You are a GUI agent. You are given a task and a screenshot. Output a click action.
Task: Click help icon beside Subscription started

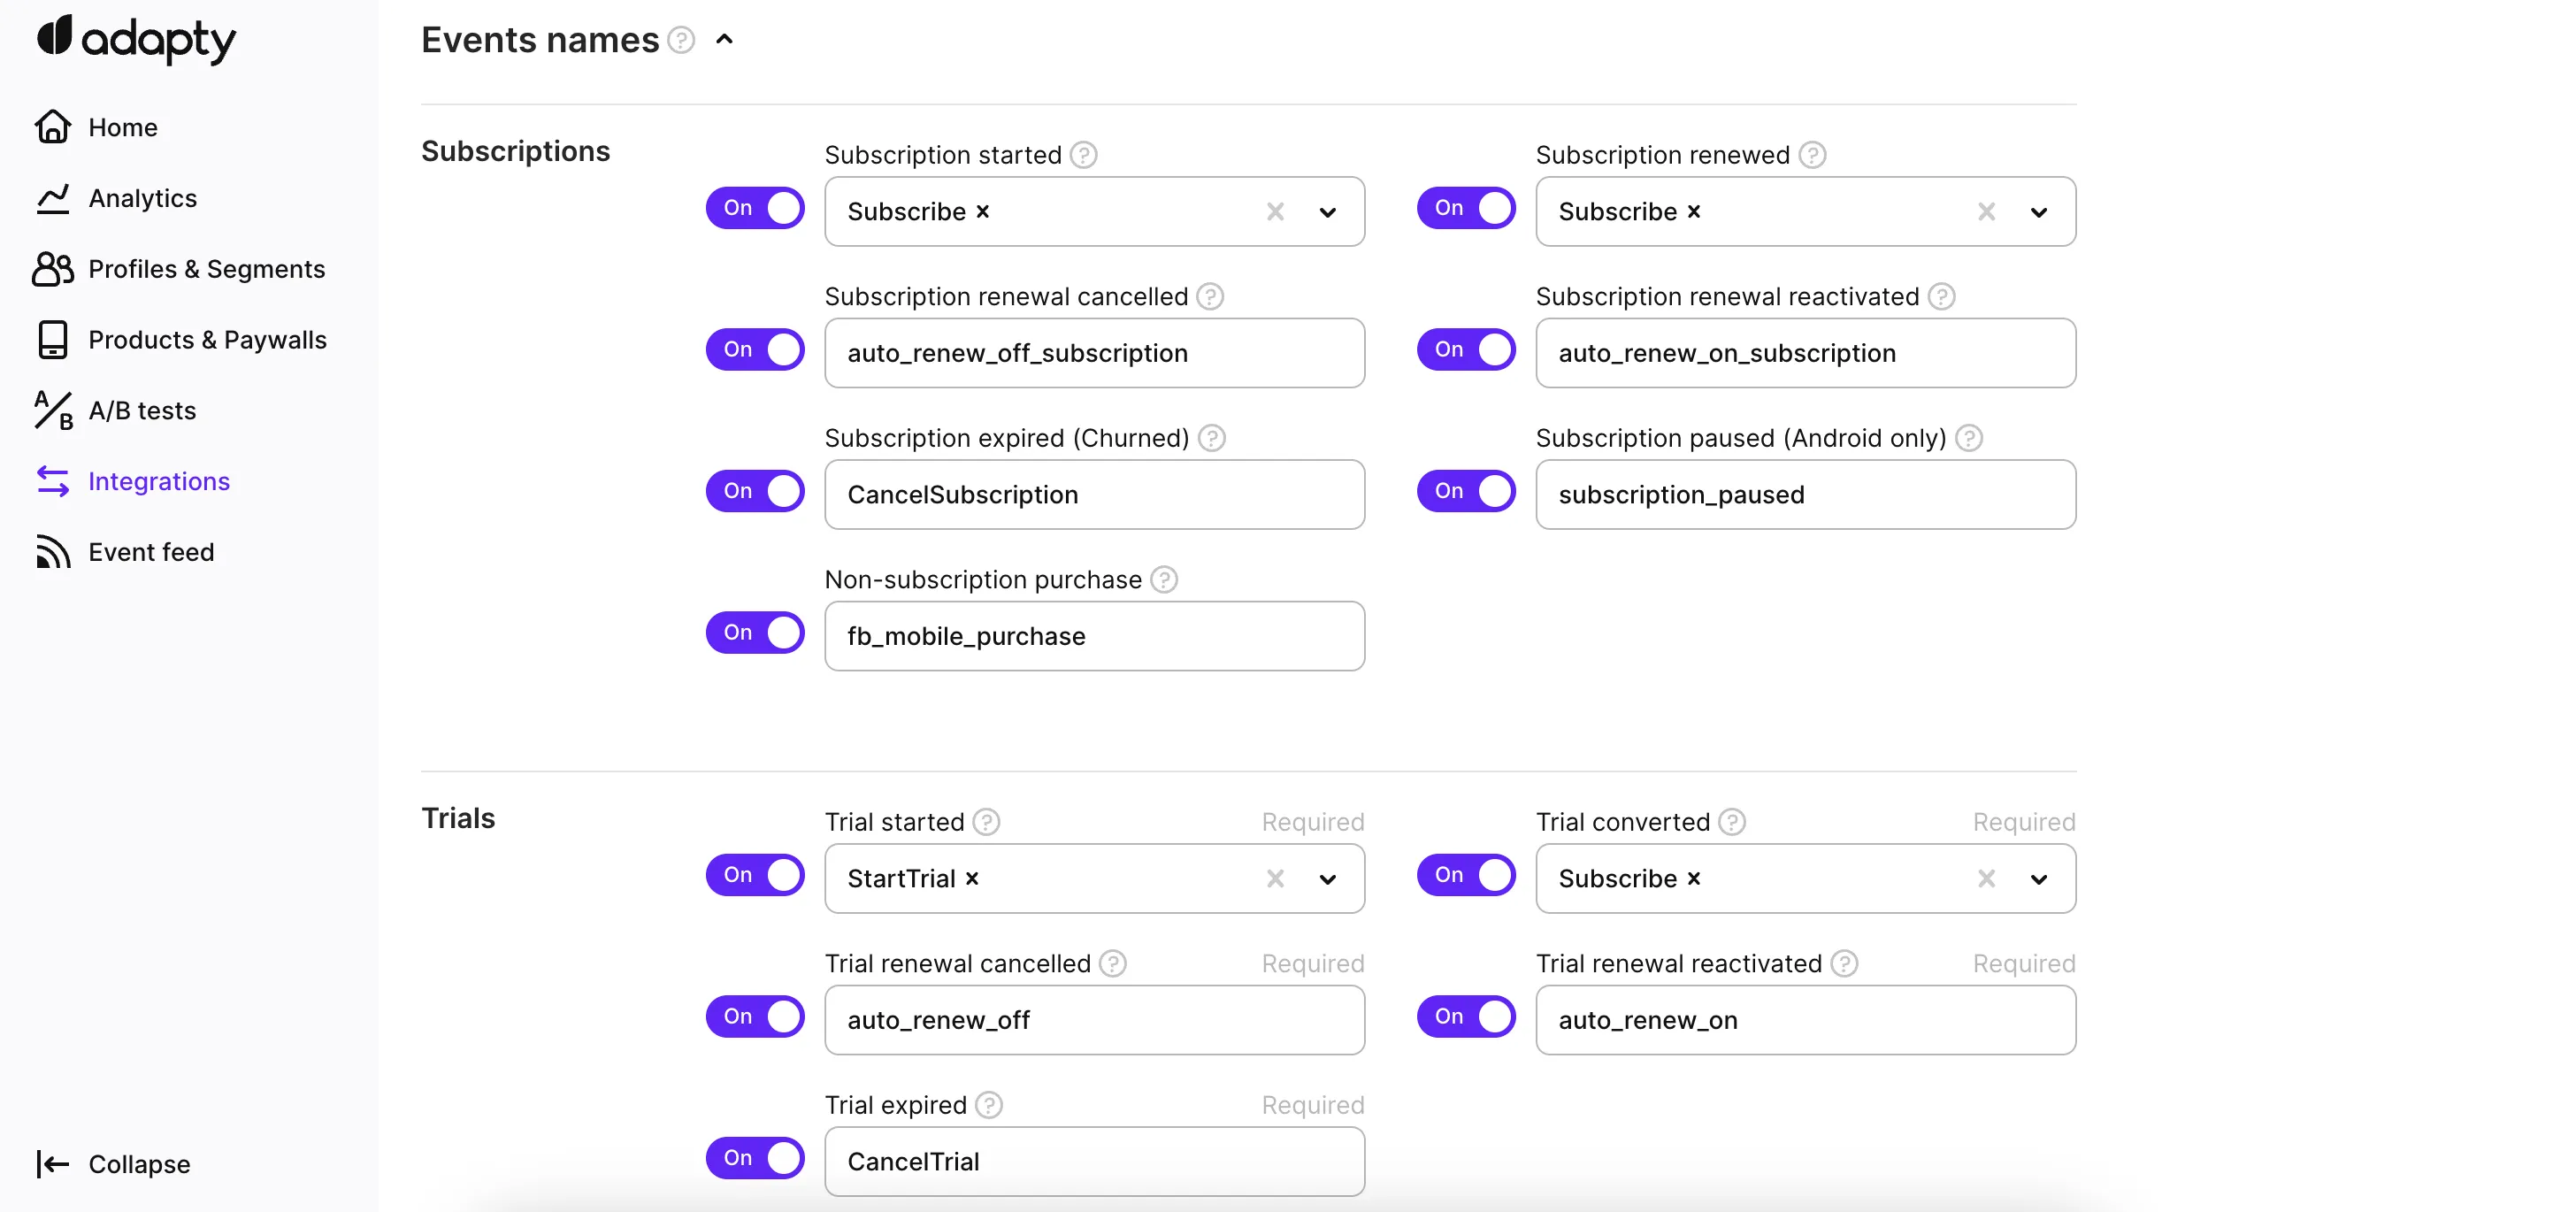[x=1083, y=155]
